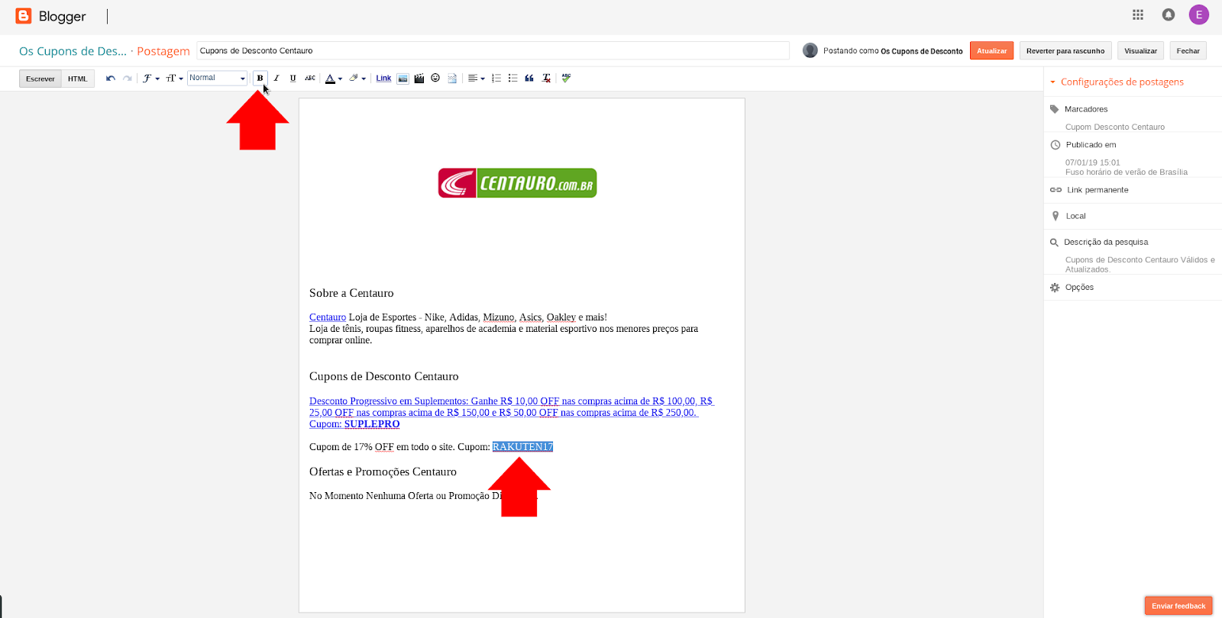
Task: Click the Sobre a Centauro heading
Action: coord(351,293)
